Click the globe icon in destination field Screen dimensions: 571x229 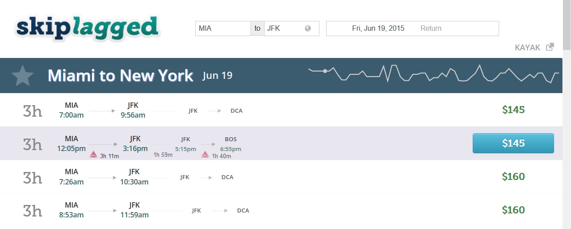(308, 29)
